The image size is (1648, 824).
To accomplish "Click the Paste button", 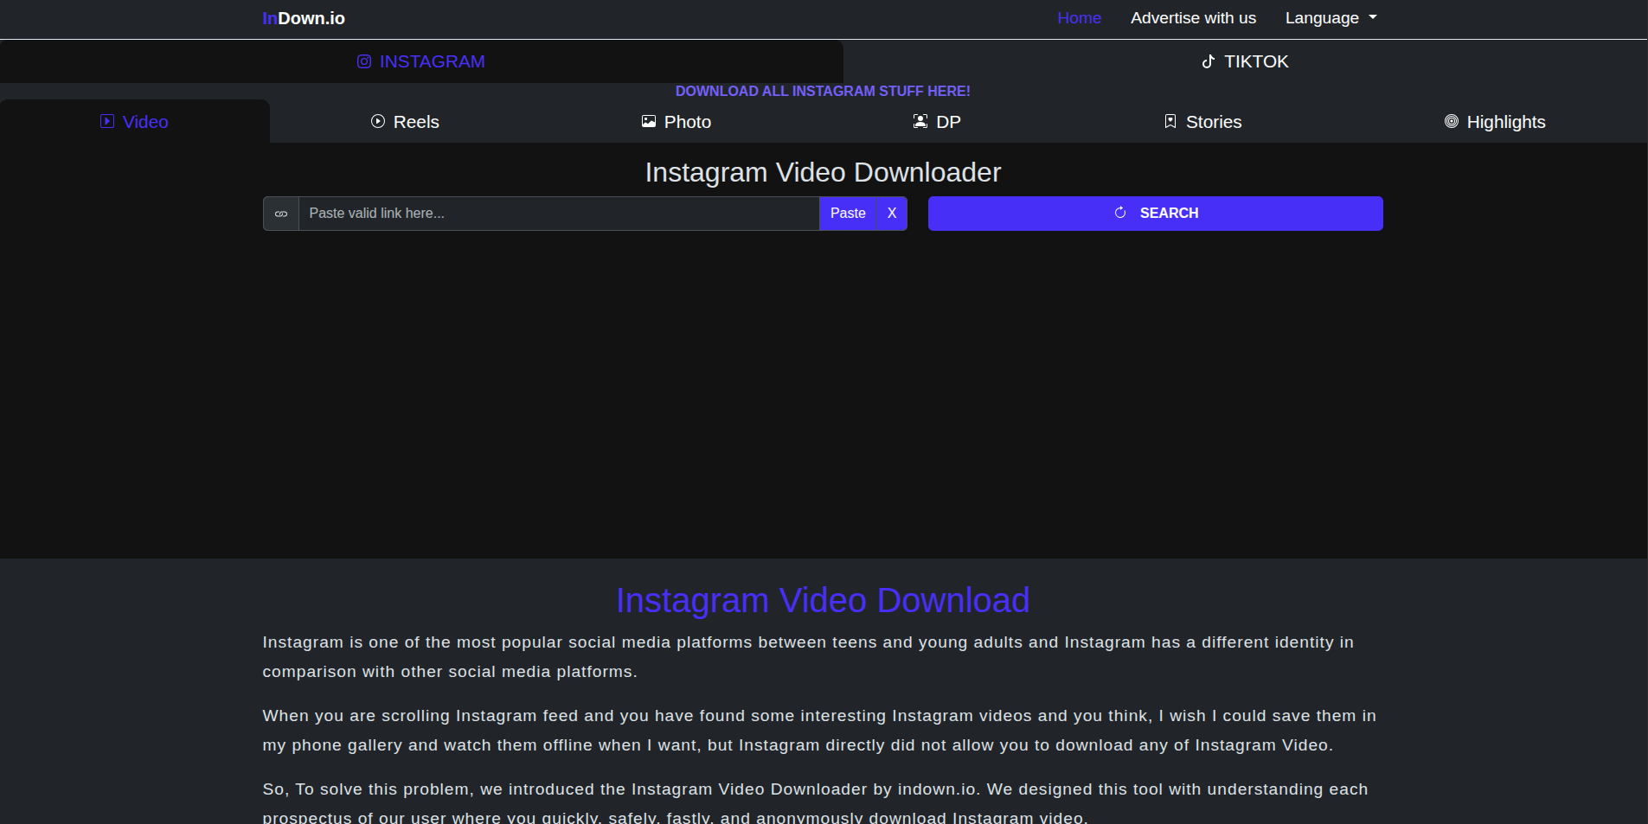I will tap(848, 214).
